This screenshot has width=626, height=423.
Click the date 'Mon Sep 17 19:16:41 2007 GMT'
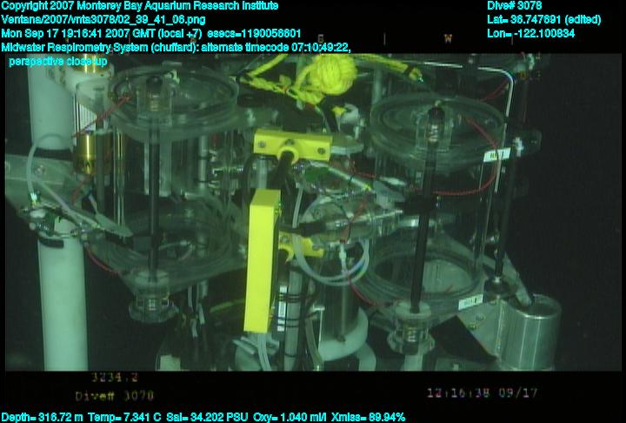(x=78, y=34)
